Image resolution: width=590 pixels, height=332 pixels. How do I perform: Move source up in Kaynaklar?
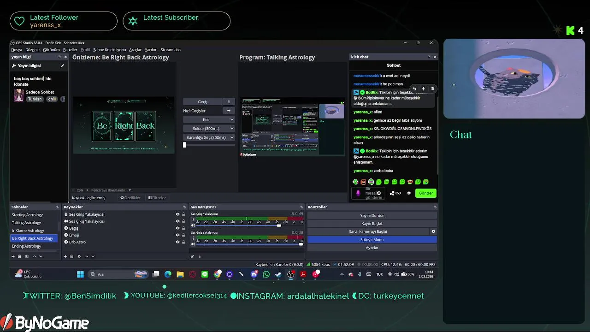click(87, 256)
